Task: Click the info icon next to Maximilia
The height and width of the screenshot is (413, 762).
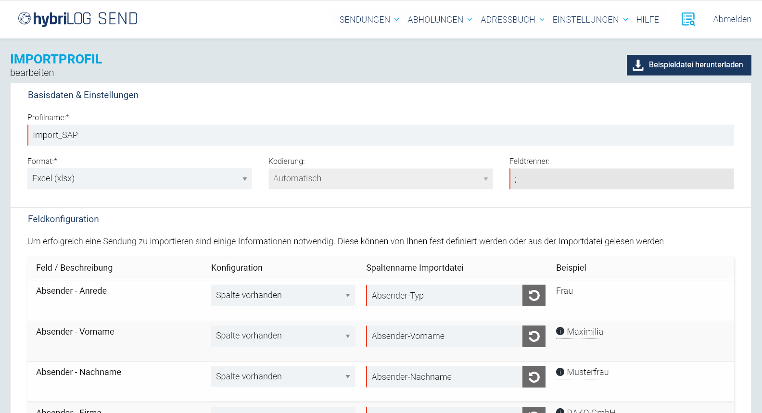Action: click(560, 331)
